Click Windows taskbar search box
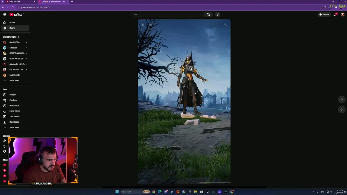 (135, 192)
